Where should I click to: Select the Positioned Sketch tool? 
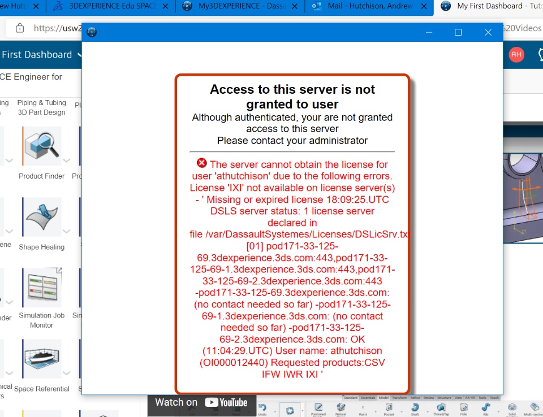click(x=318, y=409)
